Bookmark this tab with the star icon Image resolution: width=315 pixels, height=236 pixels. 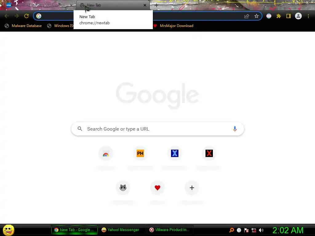click(257, 16)
